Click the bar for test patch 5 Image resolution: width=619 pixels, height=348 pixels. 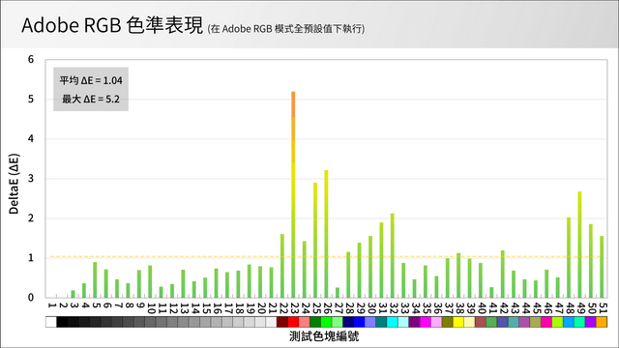(95, 279)
